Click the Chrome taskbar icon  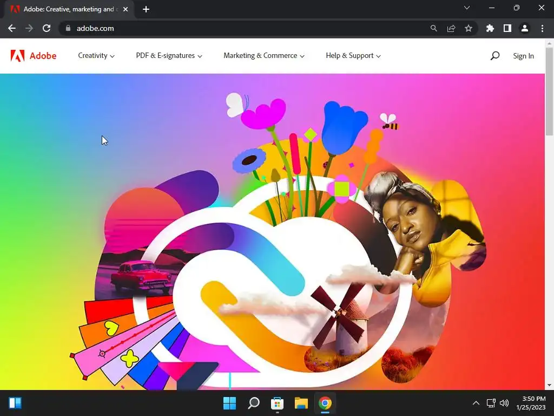(325, 403)
